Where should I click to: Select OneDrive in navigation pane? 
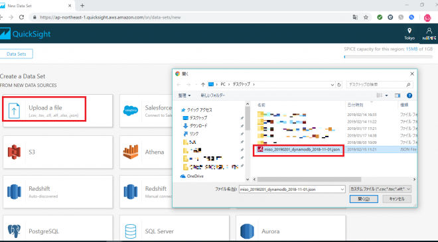[x=192, y=176]
